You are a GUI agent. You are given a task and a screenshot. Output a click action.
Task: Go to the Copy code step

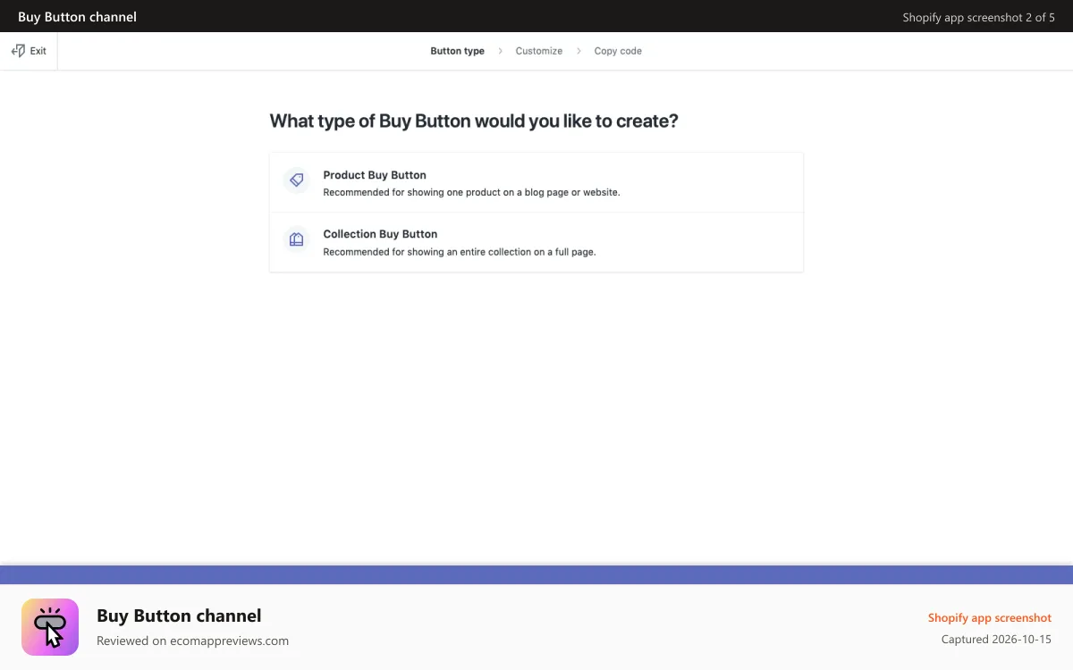pyautogui.click(x=618, y=51)
